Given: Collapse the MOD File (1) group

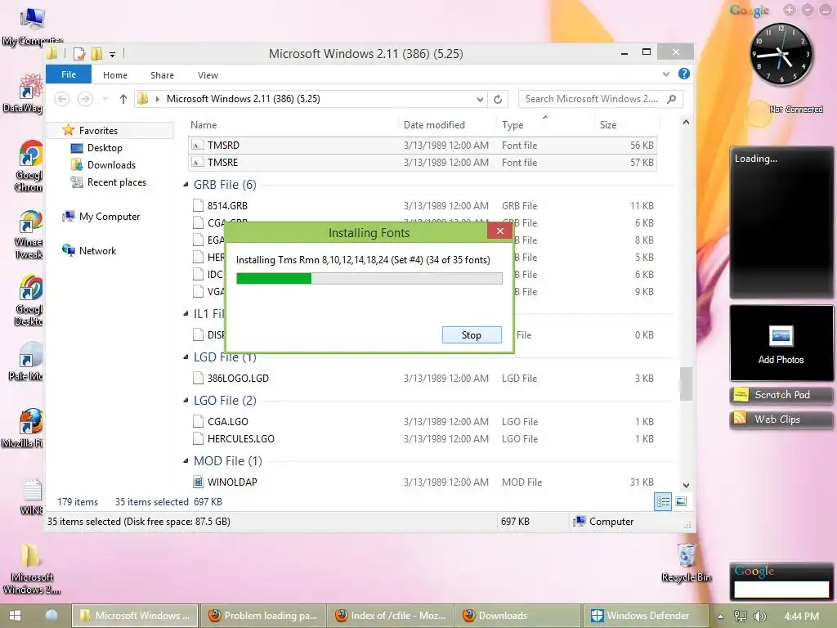Looking at the screenshot, I should (186, 461).
